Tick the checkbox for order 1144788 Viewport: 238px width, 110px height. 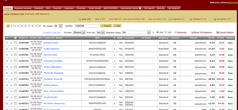tap(15, 49)
